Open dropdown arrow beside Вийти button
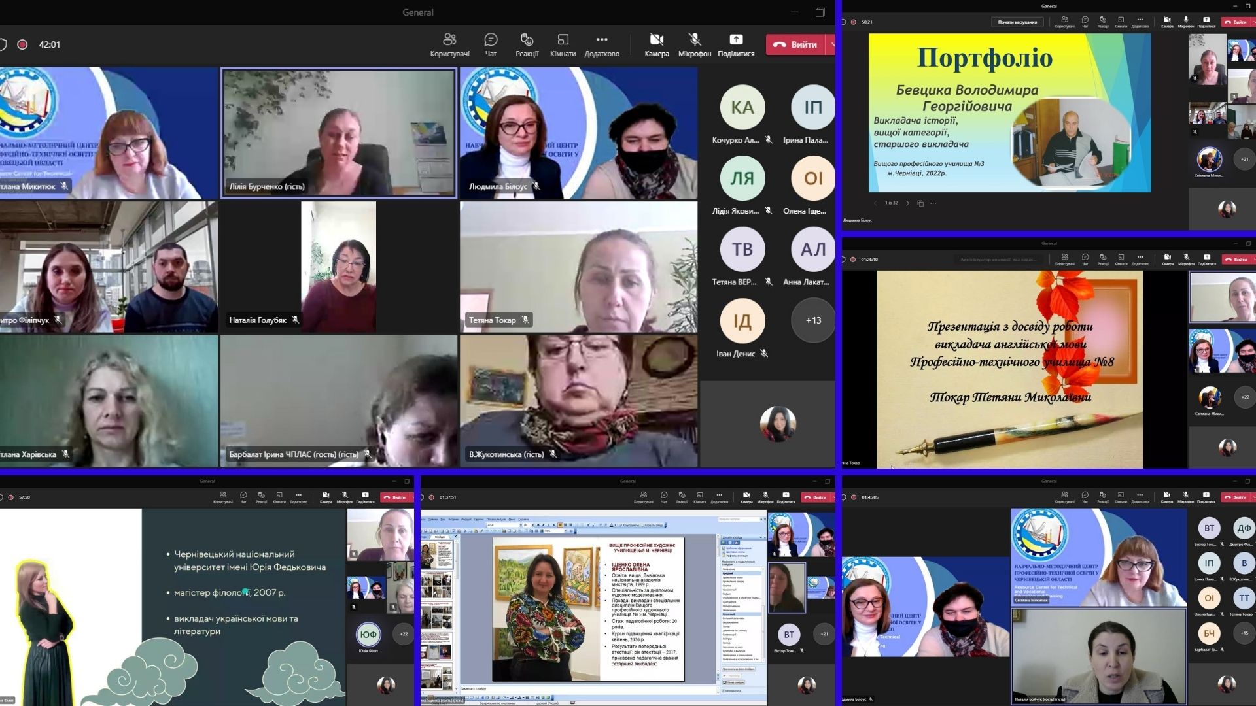 (832, 44)
